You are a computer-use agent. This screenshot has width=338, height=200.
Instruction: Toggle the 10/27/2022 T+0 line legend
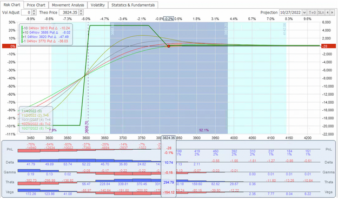(36, 128)
